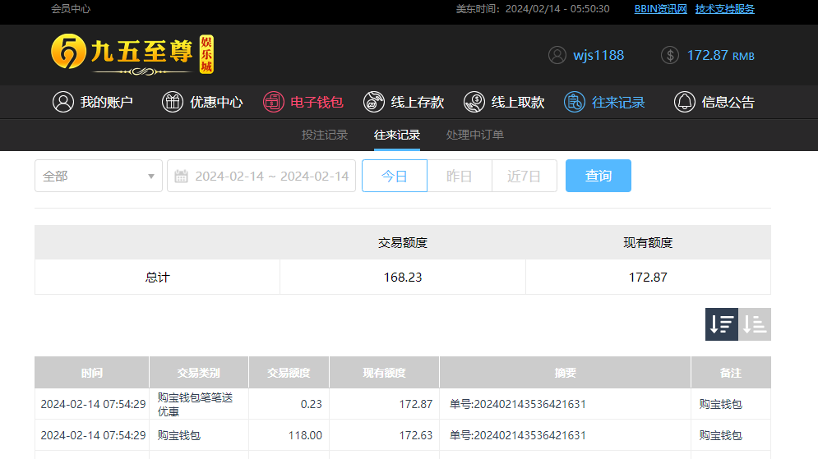Click the 备注 column header
Image resolution: width=818 pixels, height=459 pixels.
click(x=731, y=373)
